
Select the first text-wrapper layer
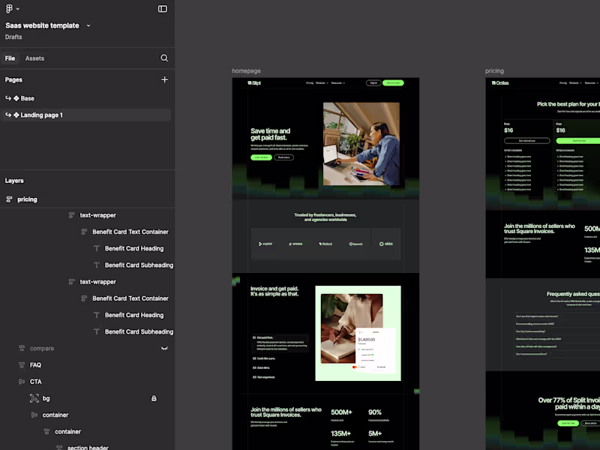click(x=97, y=215)
